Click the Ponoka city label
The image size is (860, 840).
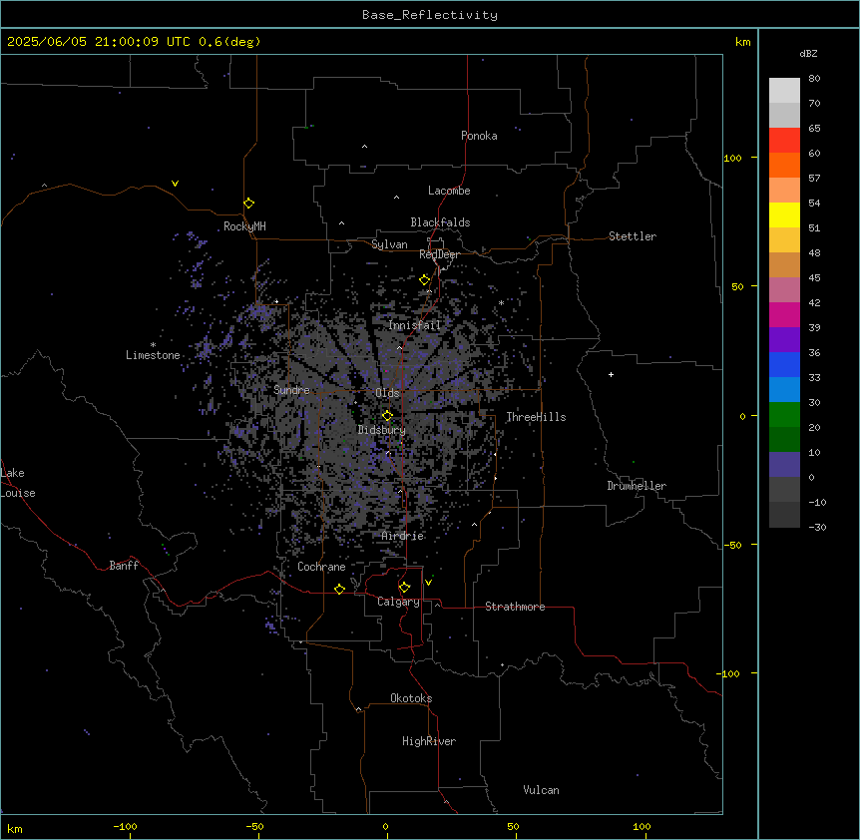click(479, 136)
